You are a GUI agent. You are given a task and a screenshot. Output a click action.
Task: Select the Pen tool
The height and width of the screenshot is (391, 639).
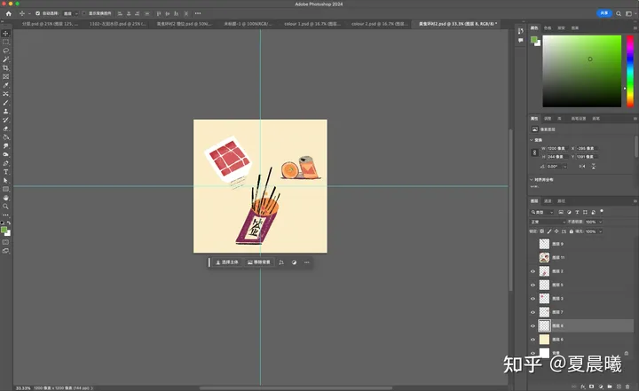pos(5,163)
